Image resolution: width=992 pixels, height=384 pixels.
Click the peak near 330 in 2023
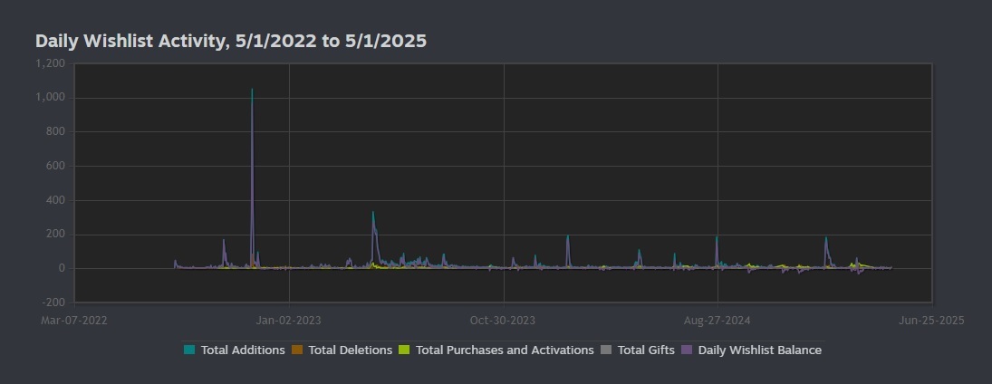pyautogui.click(x=372, y=214)
